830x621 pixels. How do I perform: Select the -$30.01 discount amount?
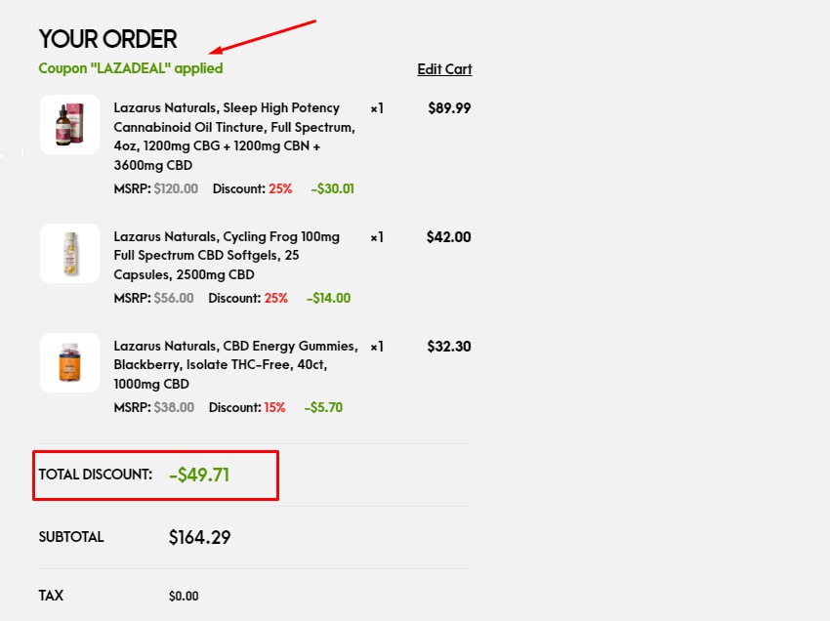pyautogui.click(x=332, y=189)
